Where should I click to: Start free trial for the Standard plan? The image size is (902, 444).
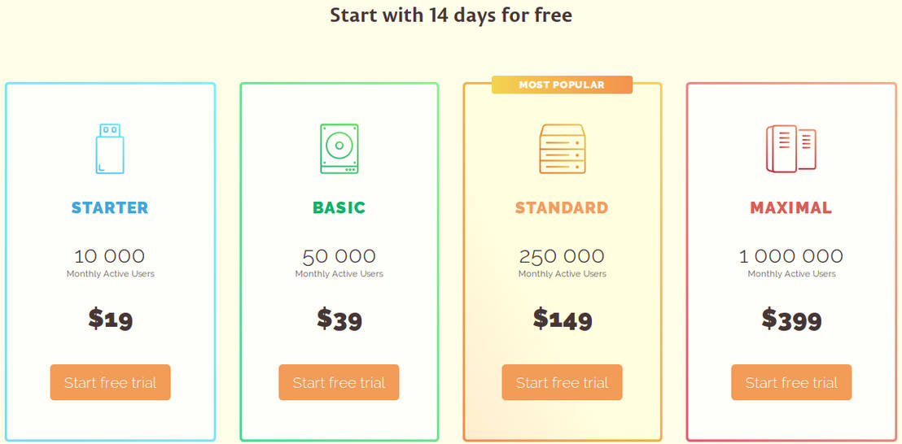tap(562, 382)
